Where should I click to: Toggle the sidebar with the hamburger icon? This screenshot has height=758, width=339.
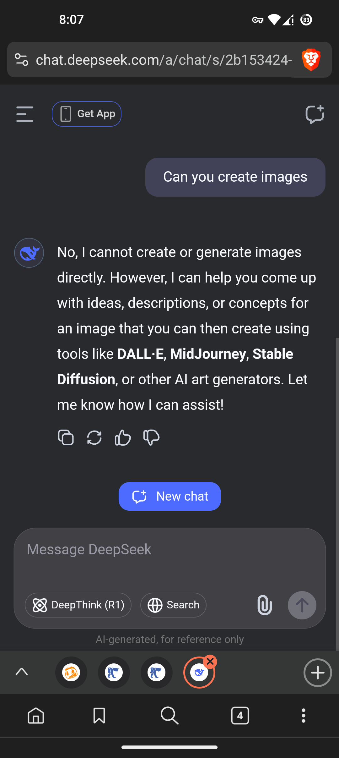24,114
